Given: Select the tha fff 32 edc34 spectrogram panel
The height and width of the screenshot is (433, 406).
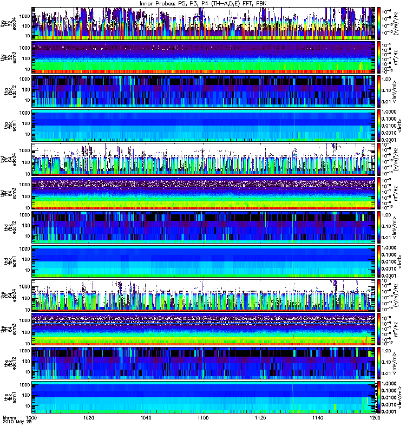Looking at the screenshot, I should click(x=204, y=23).
